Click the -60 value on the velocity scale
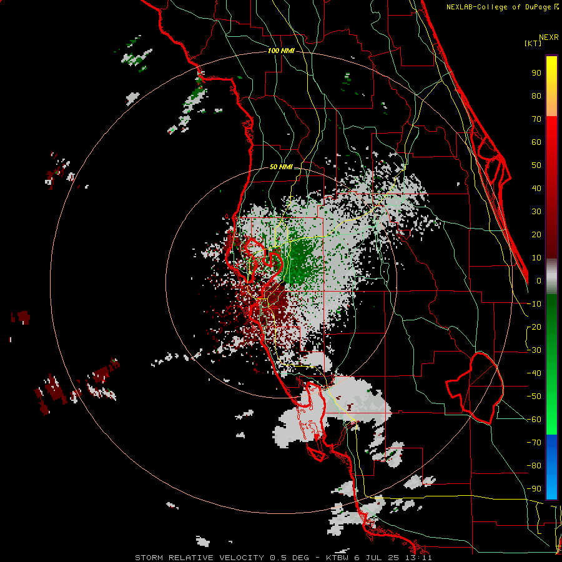562x562 pixels. click(534, 420)
